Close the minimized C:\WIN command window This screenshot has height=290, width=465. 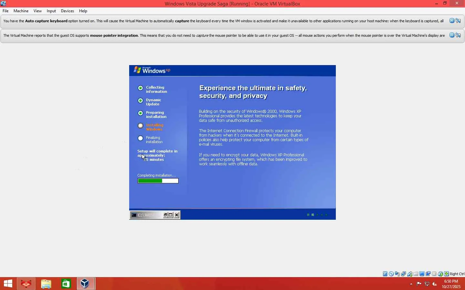177,215
